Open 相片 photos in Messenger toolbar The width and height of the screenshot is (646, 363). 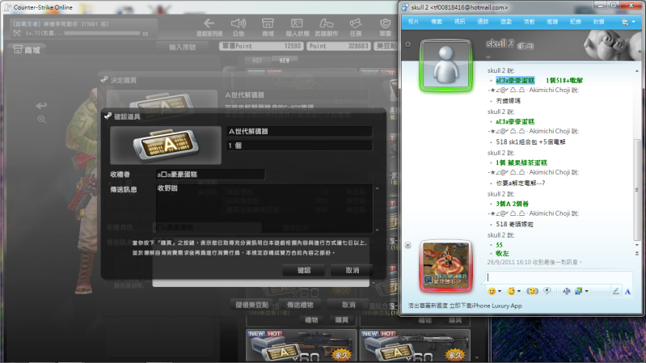[x=413, y=22]
